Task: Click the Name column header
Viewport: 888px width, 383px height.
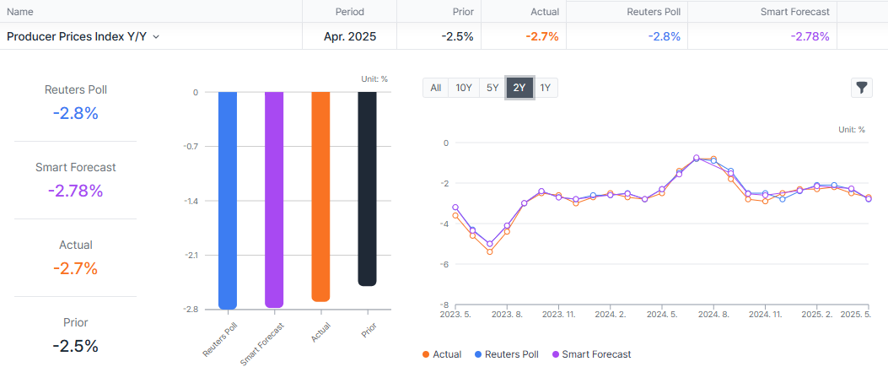Action: point(20,12)
